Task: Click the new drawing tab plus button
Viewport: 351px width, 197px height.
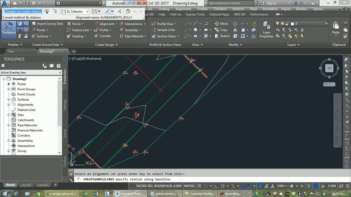Action: pos(73,51)
